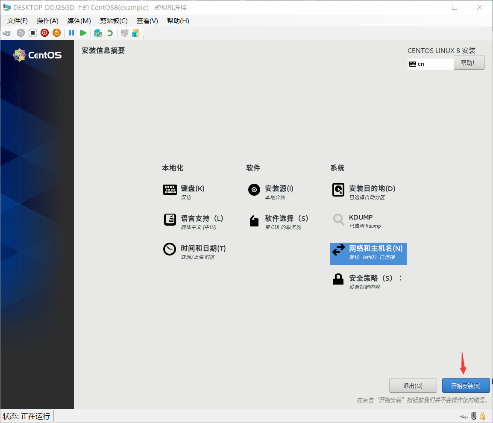Click the VM window title bar icon
The image size is (493, 423).
pos(6,7)
